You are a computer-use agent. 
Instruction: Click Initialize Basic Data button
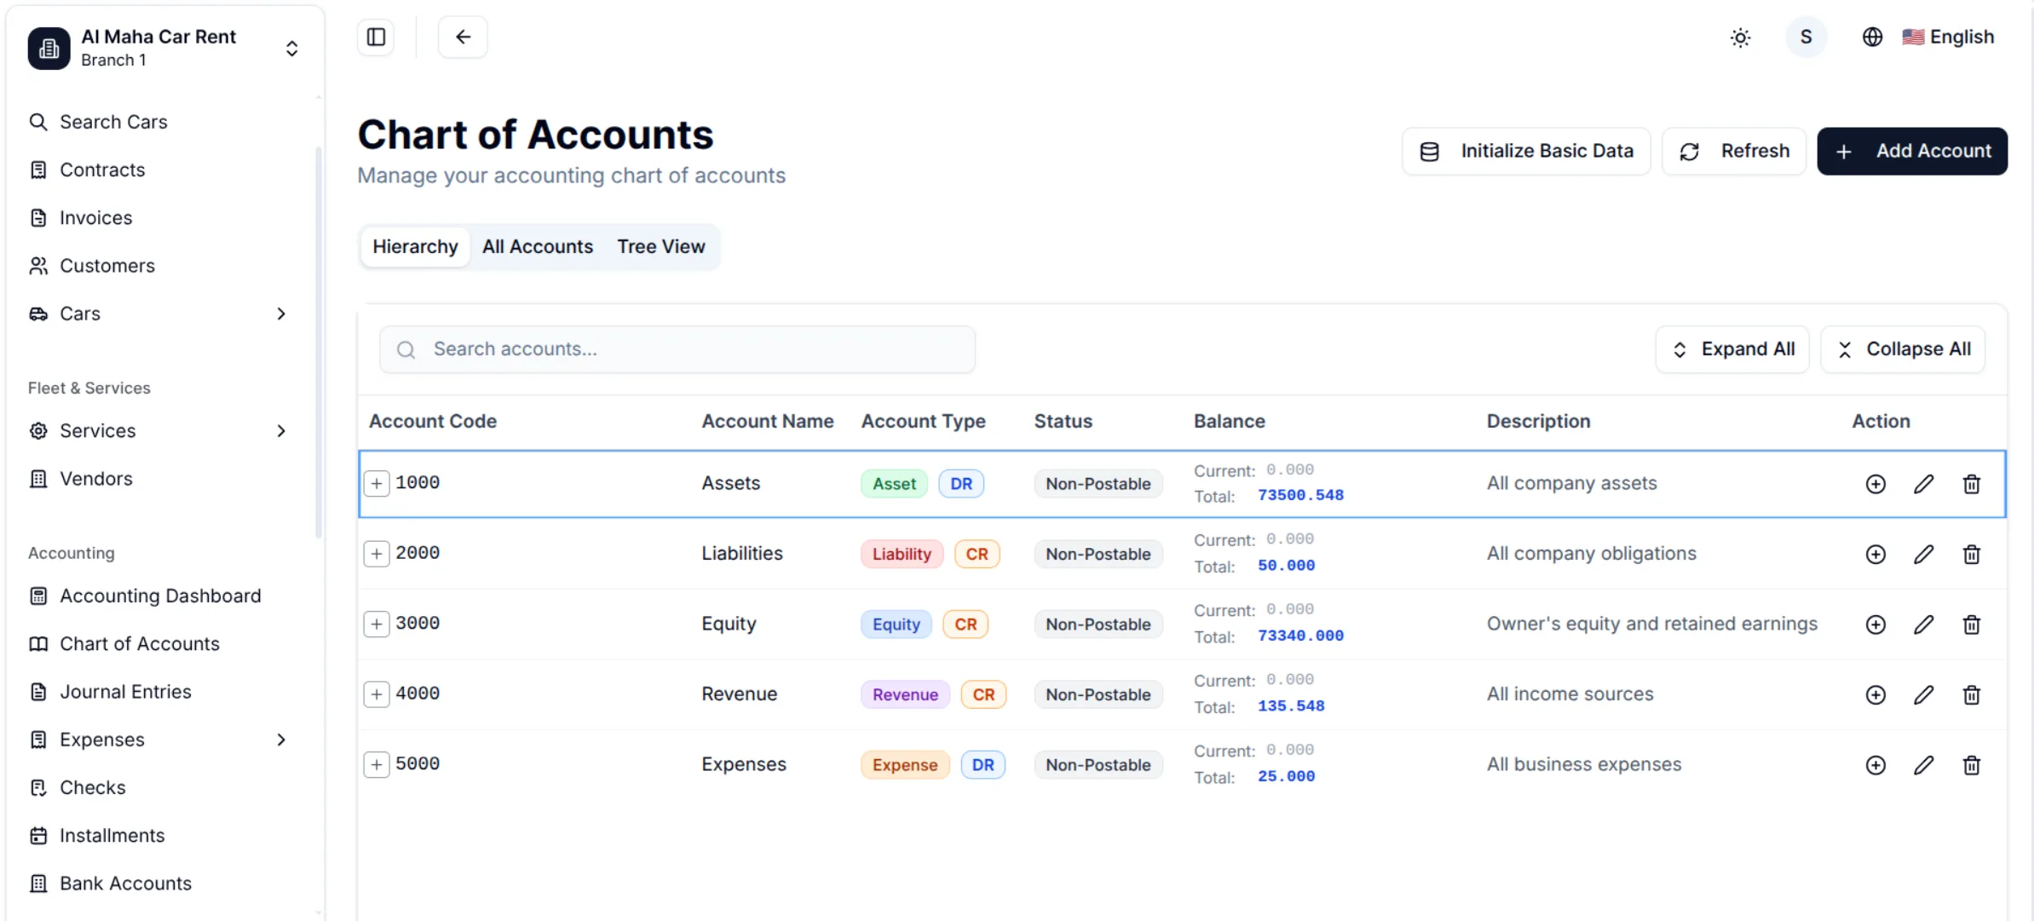[x=1526, y=151]
